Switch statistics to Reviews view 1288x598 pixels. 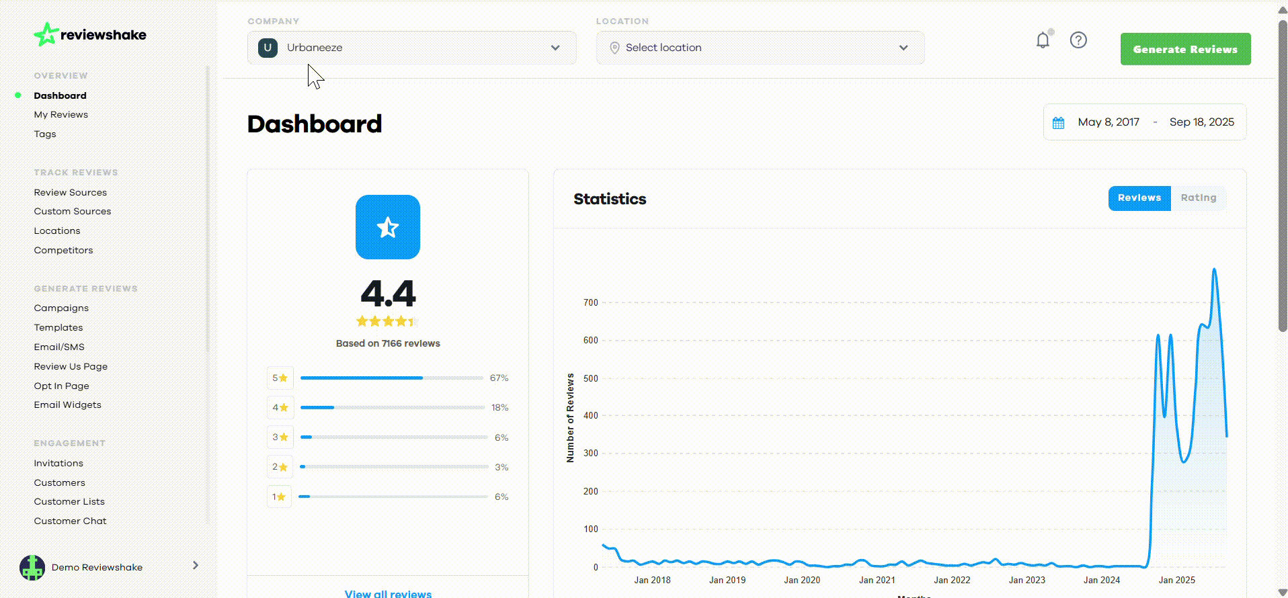pyautogui.click(x=1139, y=198)
